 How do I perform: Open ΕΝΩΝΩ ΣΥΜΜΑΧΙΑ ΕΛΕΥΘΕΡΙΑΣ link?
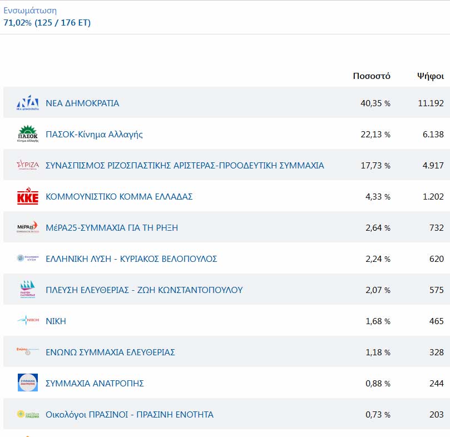pos(111,352)
